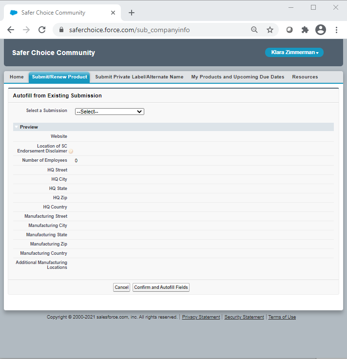Go to the Home tab
The height and width of the screenshot is (359, 347).
[17, 77]
